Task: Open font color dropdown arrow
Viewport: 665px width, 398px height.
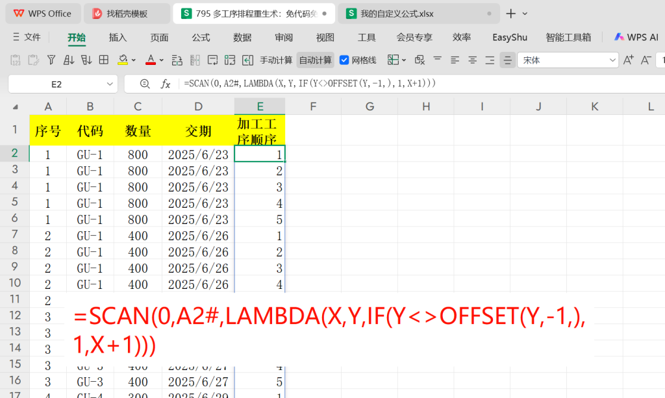Action: [x=162, y=60]
